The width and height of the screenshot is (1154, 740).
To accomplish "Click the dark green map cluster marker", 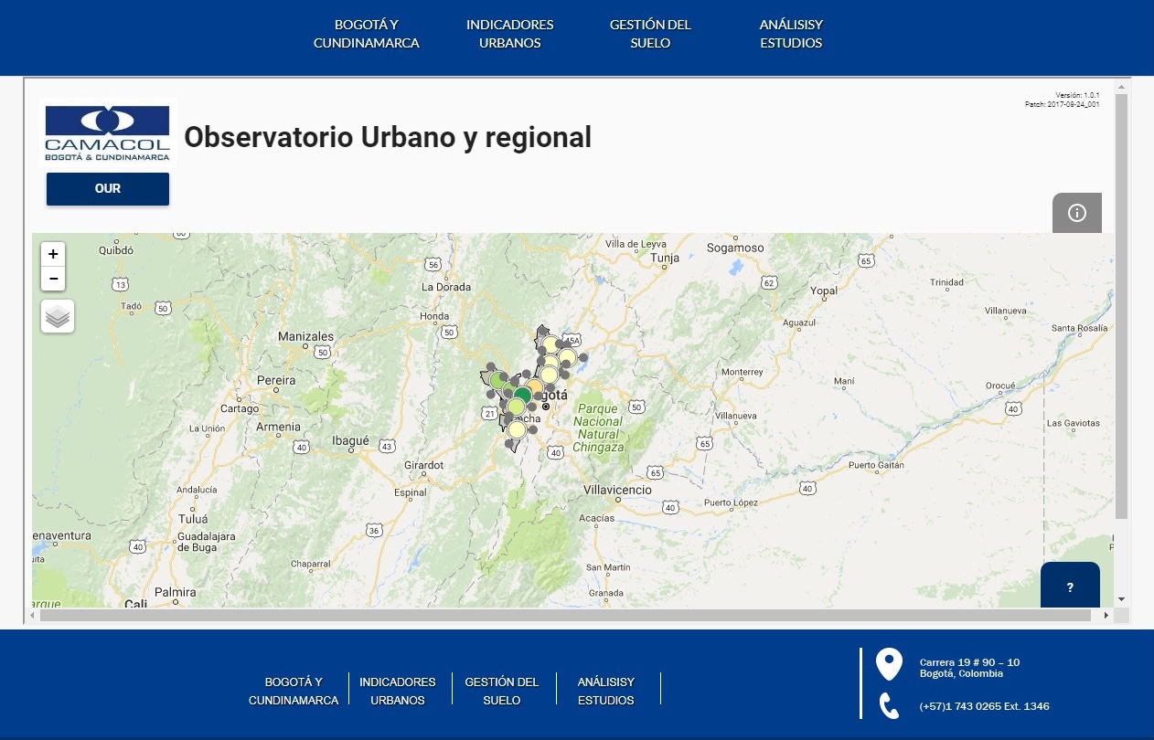I will (522, 395).
